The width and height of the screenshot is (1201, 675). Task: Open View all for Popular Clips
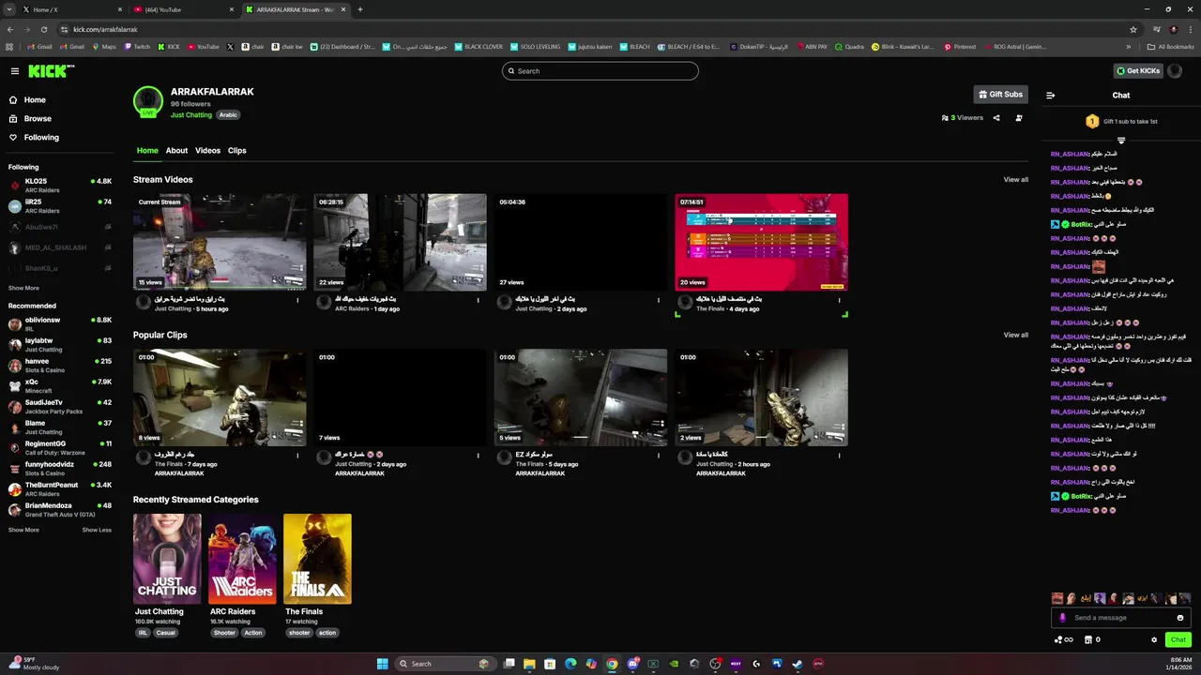[x=1015, y=336]
